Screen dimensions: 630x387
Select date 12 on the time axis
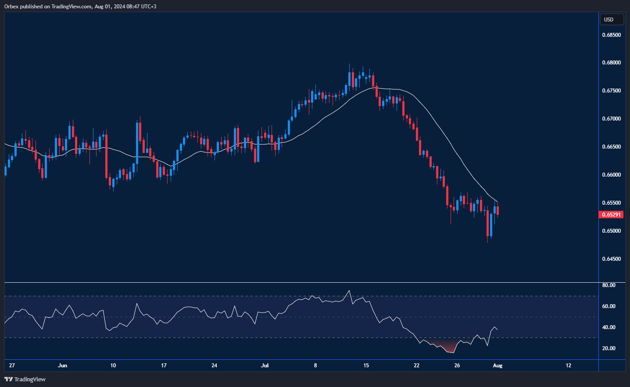pos(568,366)
